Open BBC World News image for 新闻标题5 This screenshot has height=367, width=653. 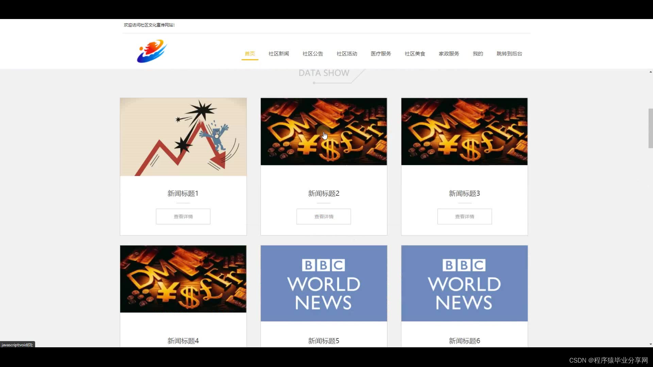(323, 283)
